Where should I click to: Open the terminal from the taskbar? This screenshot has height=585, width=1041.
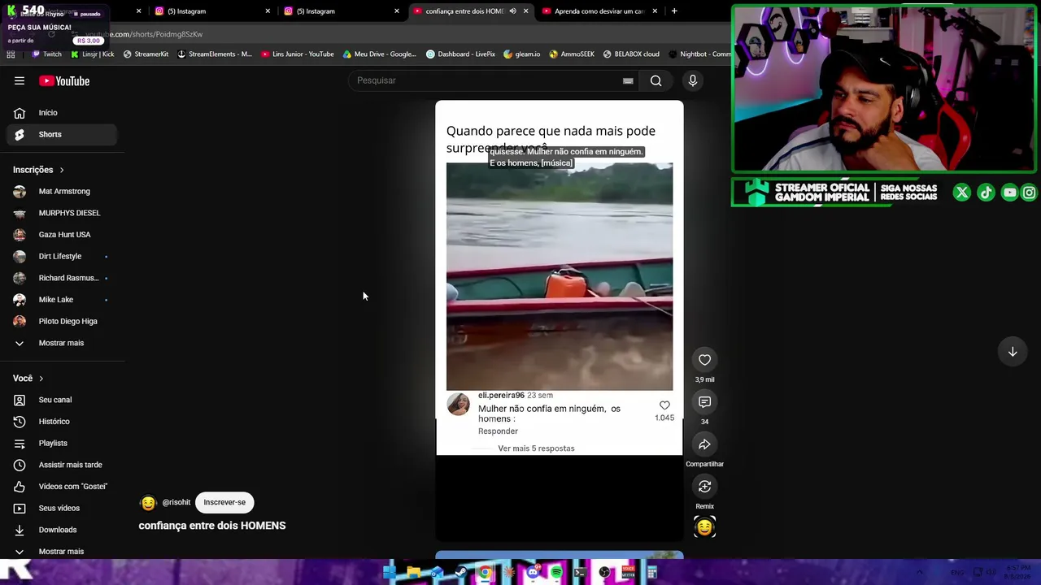pos(580,573)
